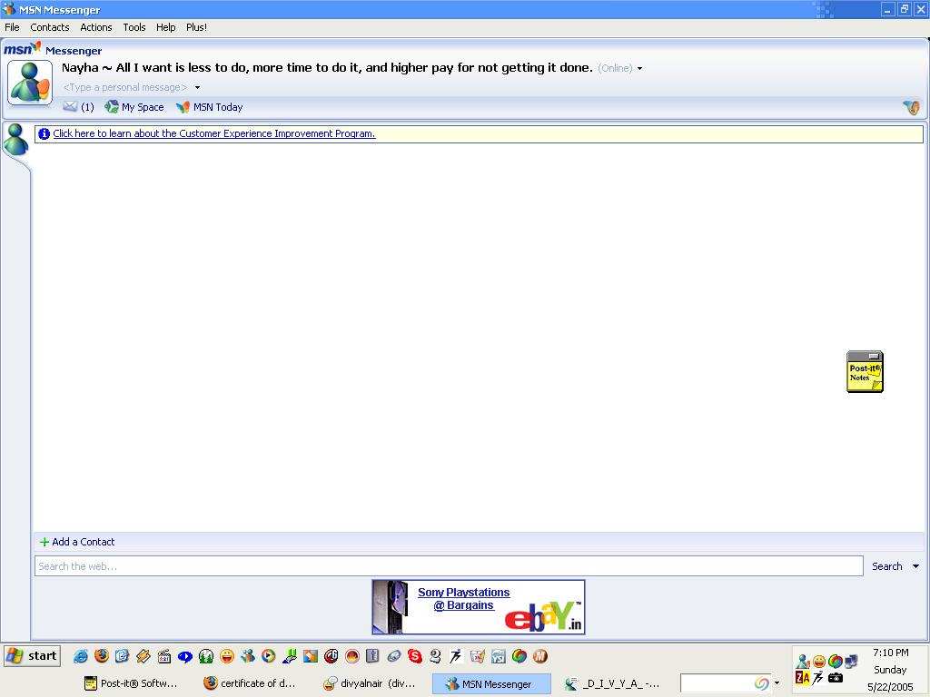
Task: Open the Tools menu
Action: pos(134,27)
